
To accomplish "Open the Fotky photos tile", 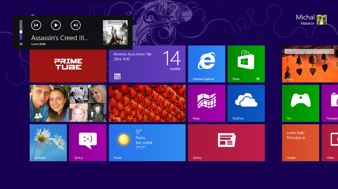I will pos(147,103).
